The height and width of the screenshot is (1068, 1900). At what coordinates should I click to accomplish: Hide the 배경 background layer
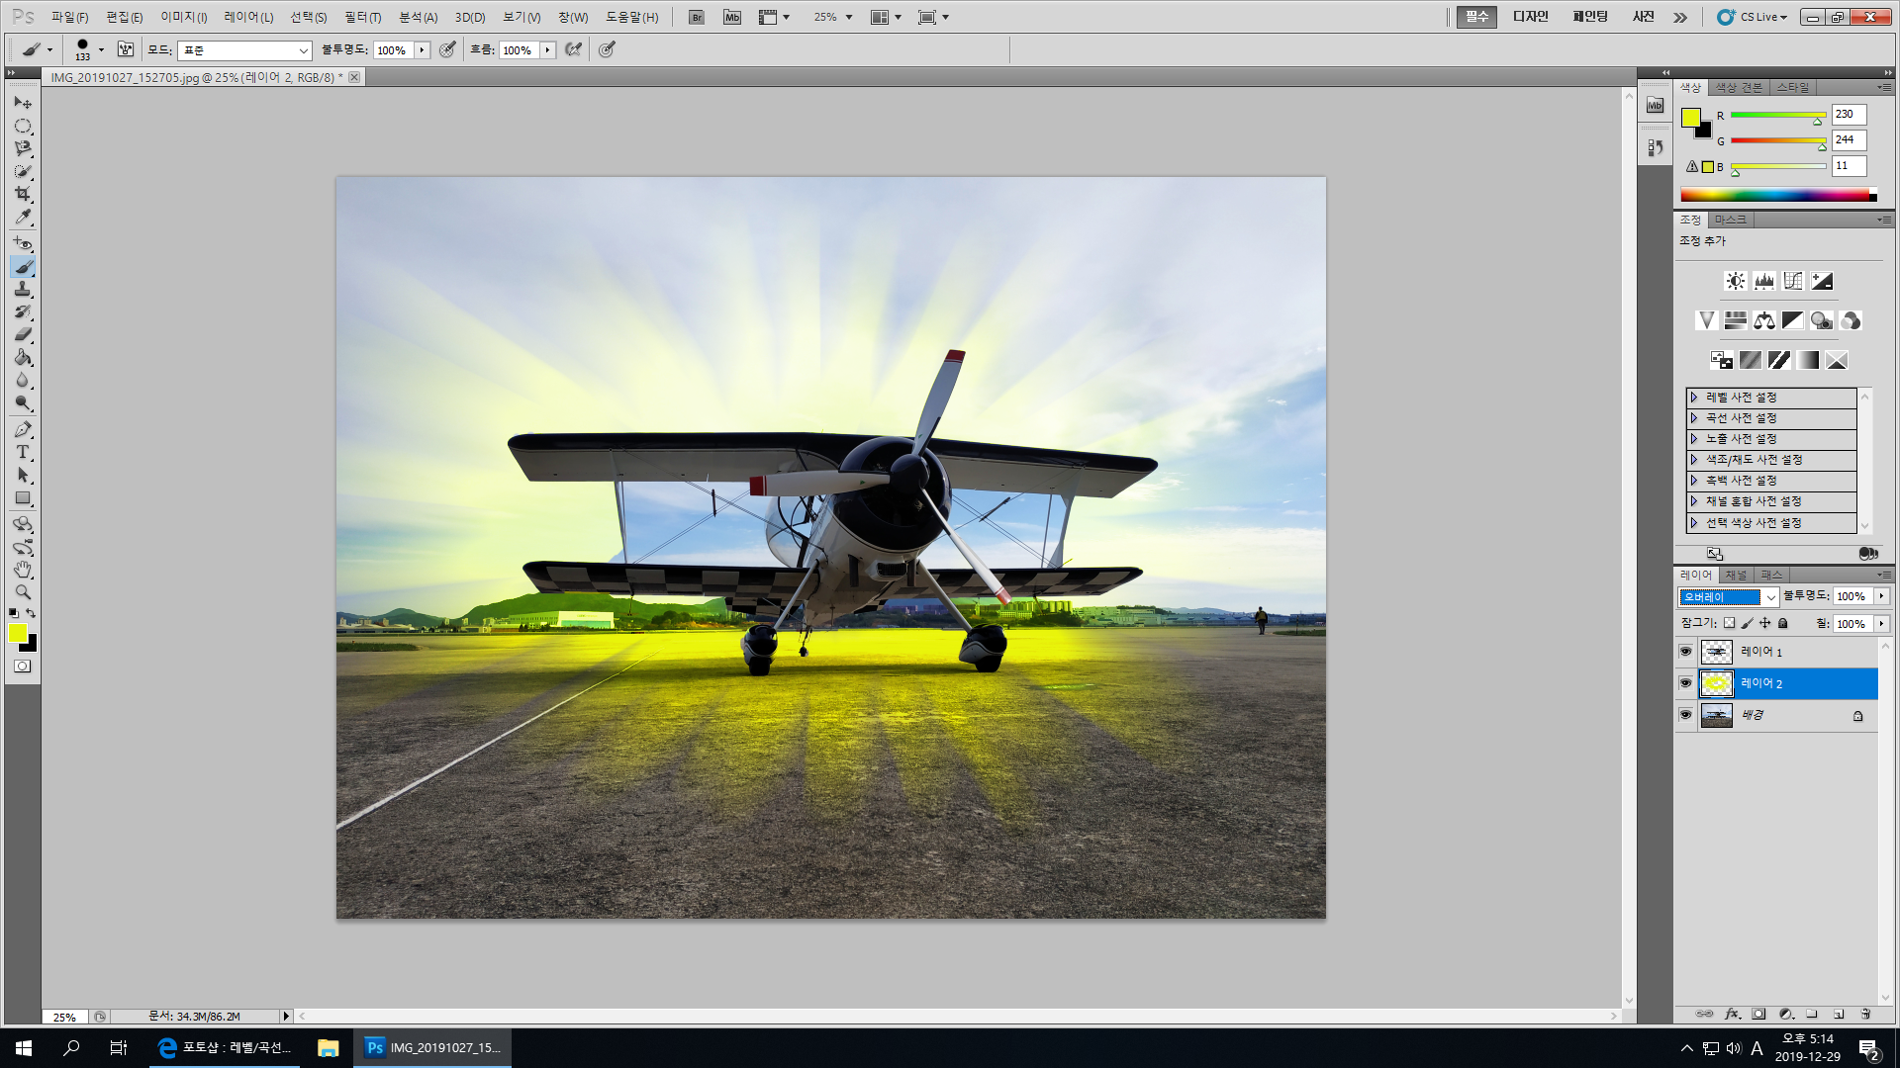click(1685, 715)
